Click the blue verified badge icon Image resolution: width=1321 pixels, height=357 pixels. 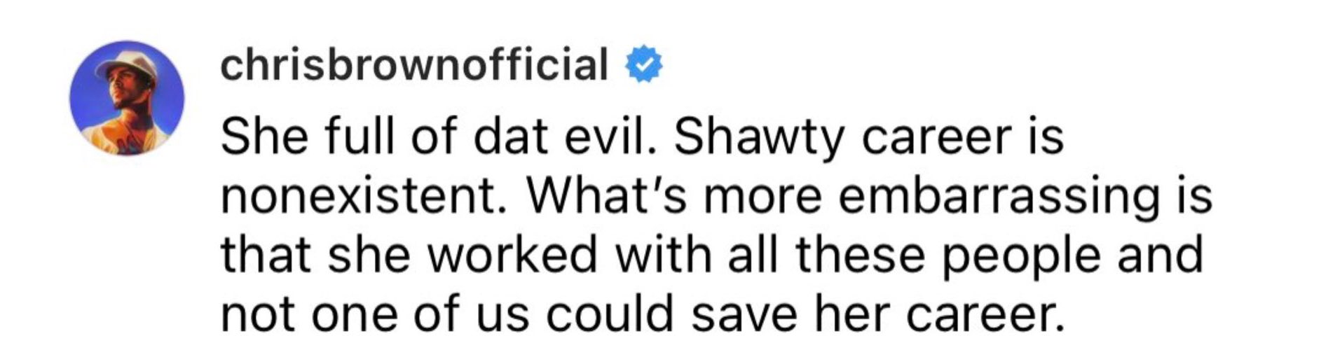point(644,66)
